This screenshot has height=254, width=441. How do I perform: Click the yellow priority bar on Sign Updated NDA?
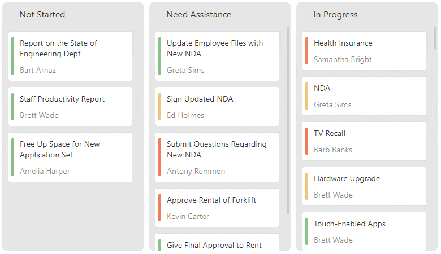[159, 107]
